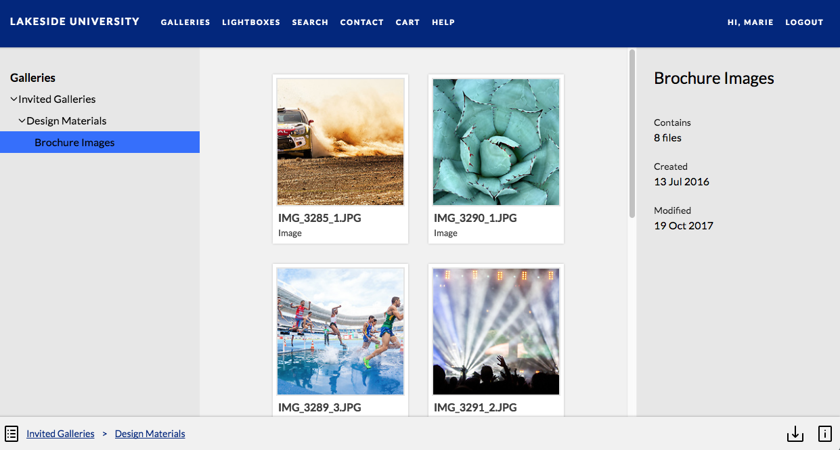Click the Logout link
The height and width of the screenshot is (450, 840).
(804, 22)
